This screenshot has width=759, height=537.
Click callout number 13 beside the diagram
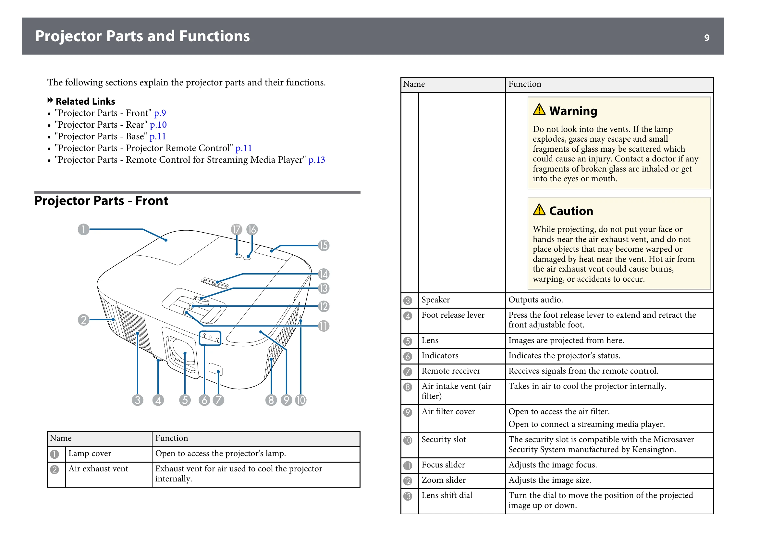[324, 288]
